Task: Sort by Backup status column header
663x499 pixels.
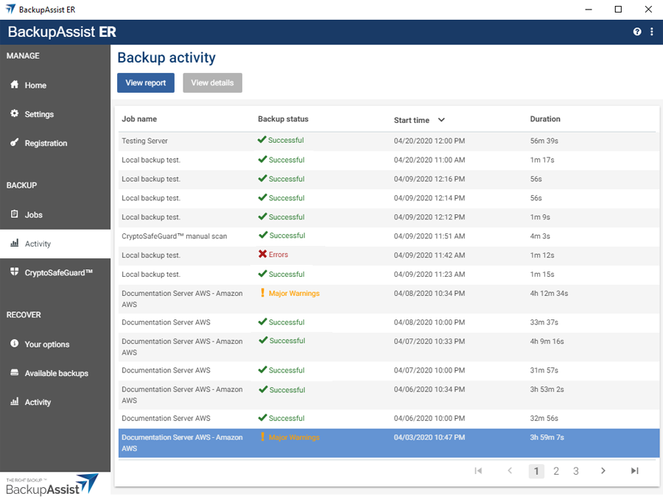Action: [283, 119]
